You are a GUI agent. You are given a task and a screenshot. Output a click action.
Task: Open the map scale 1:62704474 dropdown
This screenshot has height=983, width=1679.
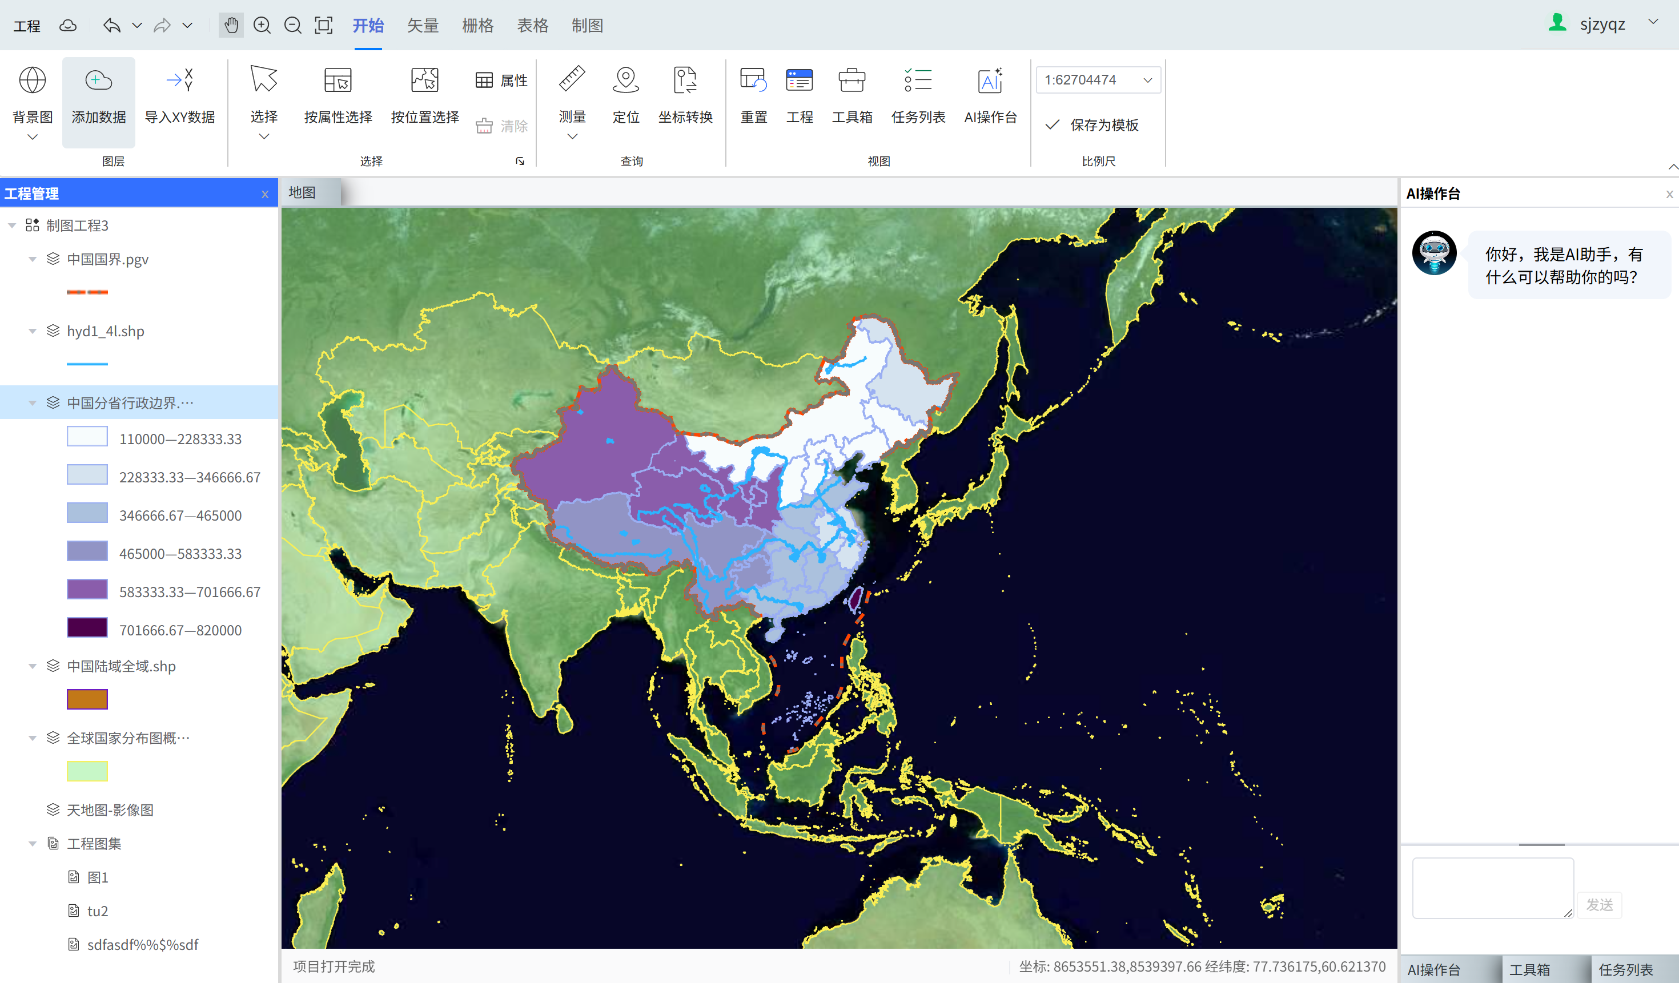click(x=1147, y=80)
